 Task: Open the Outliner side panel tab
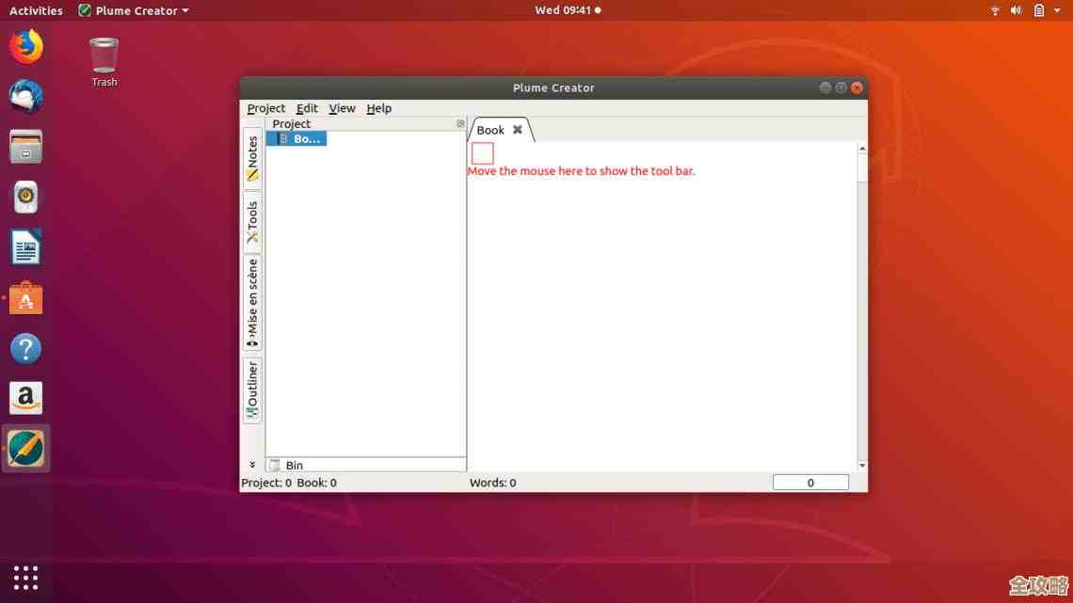coord(252,389)
